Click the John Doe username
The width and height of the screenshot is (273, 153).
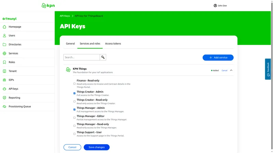click(x=222, y=6)
